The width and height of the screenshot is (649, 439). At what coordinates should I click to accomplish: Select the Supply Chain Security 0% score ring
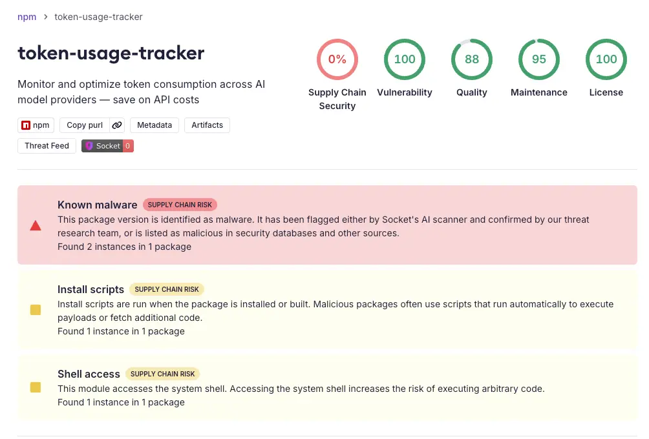[337, 59]
